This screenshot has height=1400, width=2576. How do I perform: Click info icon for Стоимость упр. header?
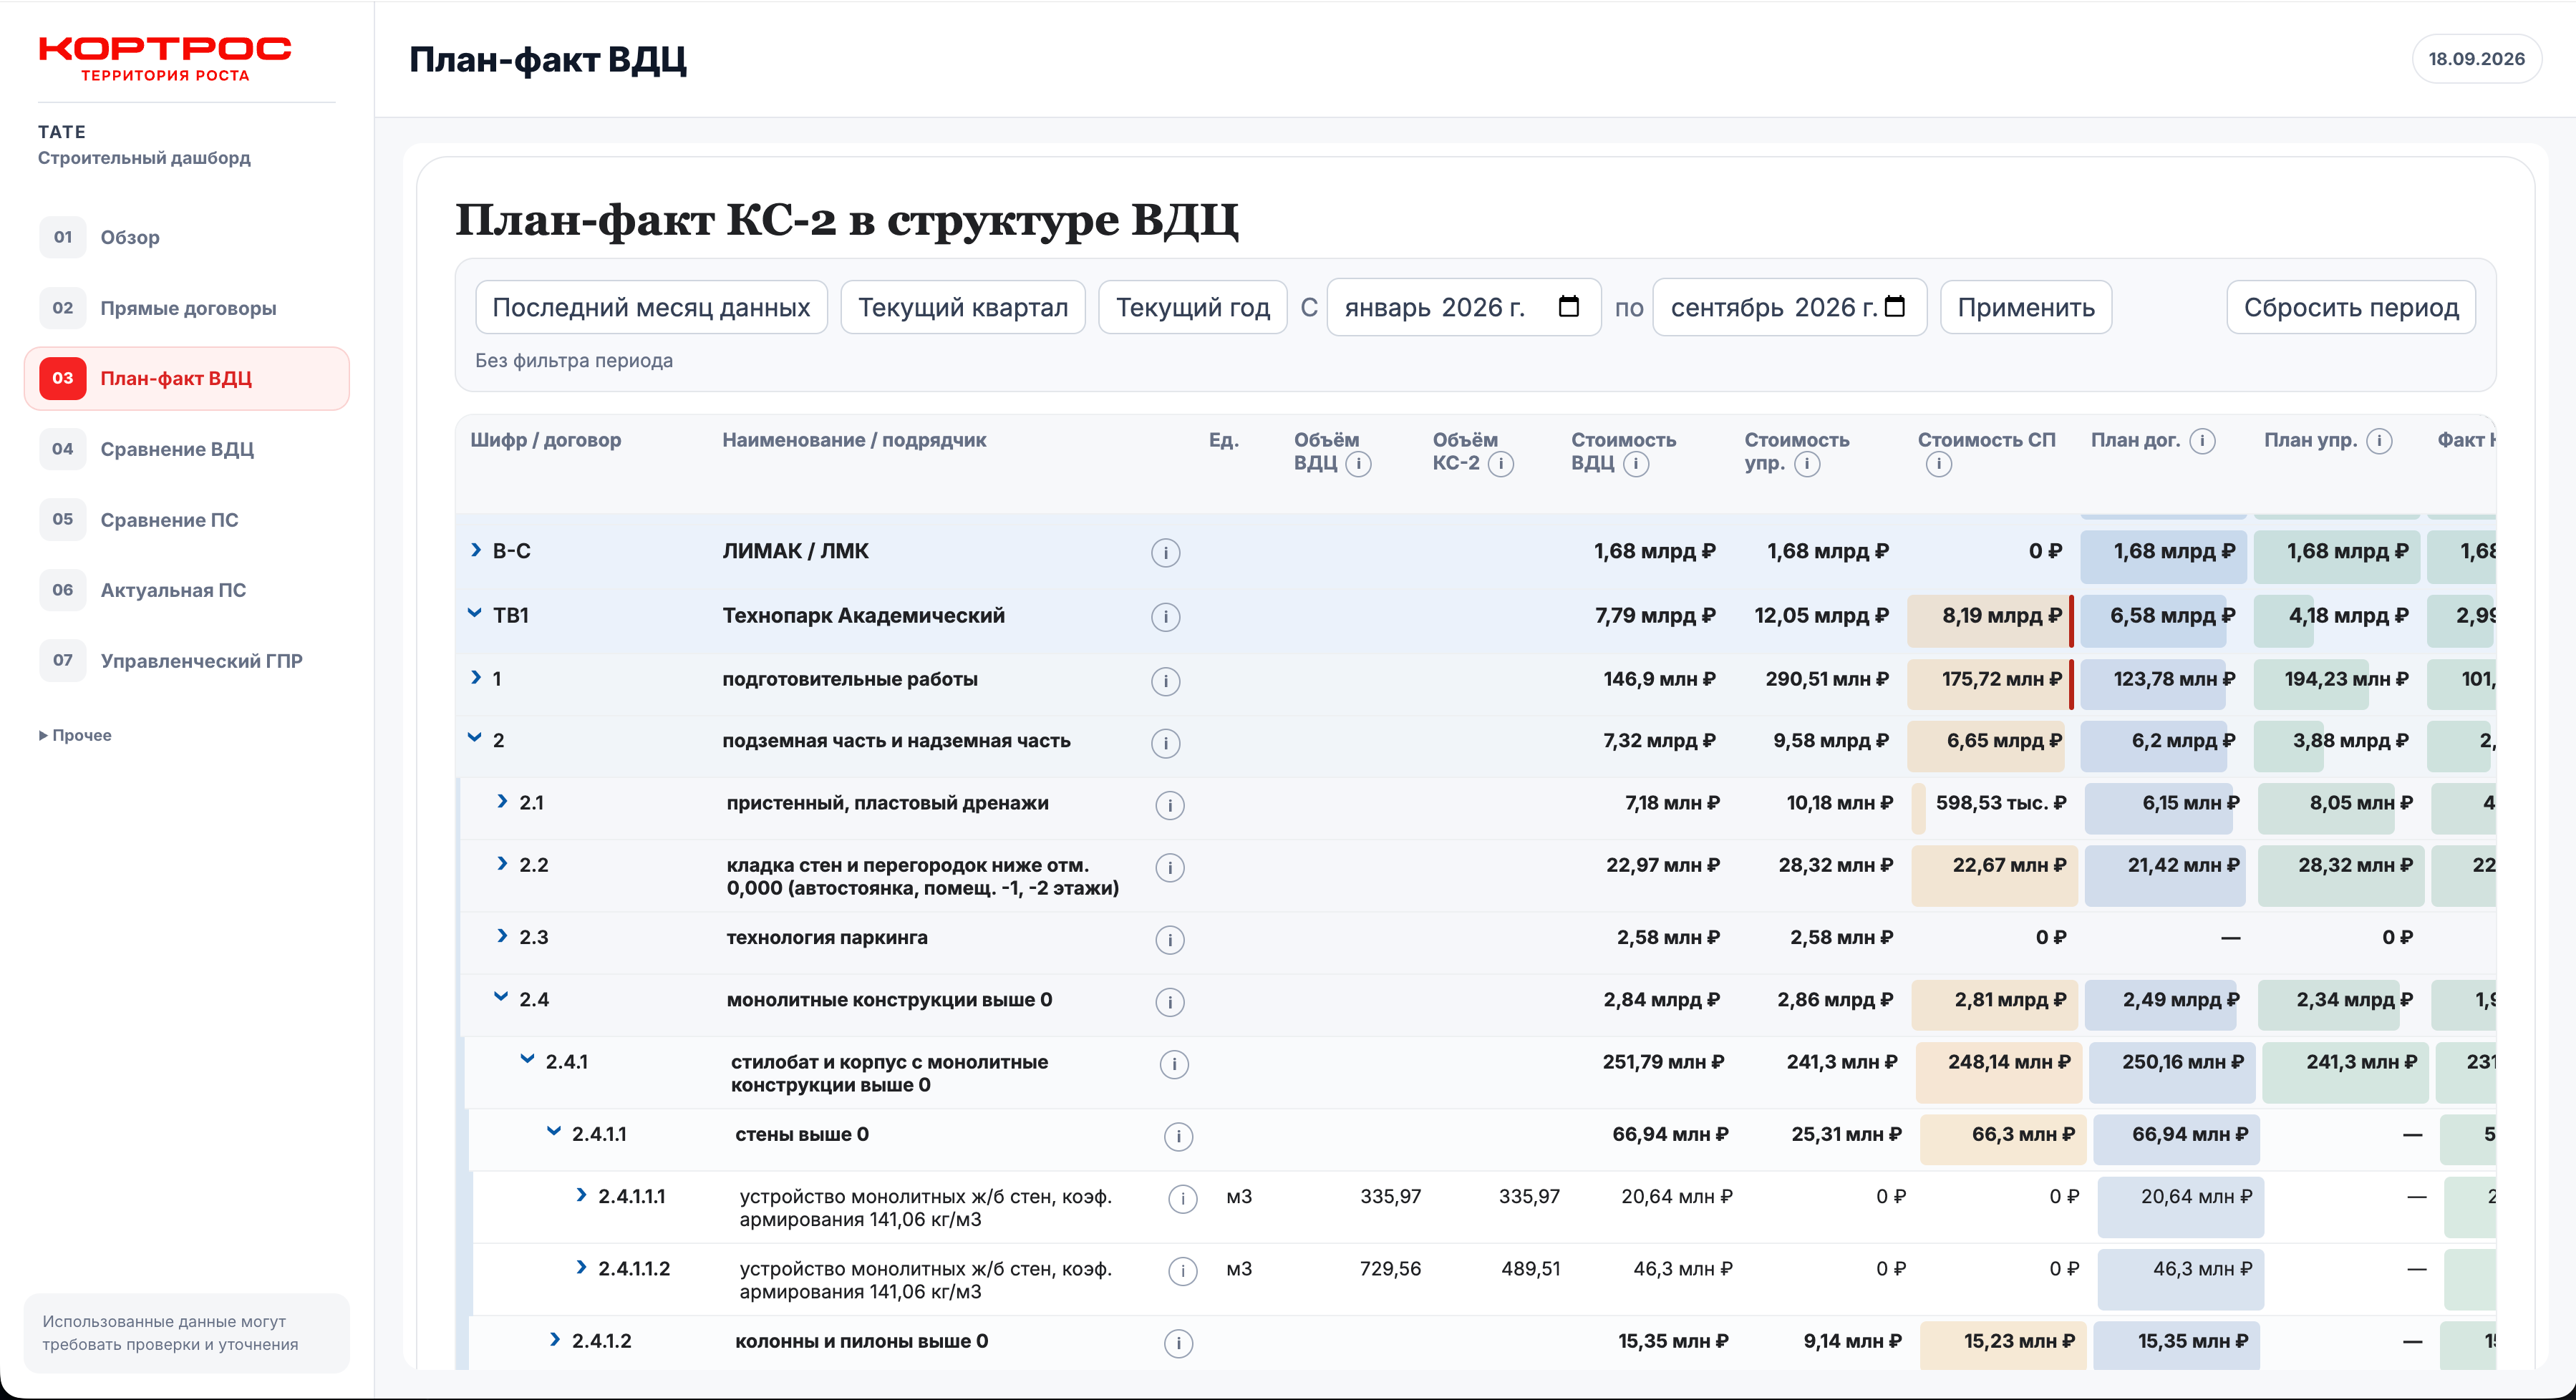pos(1807,464)
